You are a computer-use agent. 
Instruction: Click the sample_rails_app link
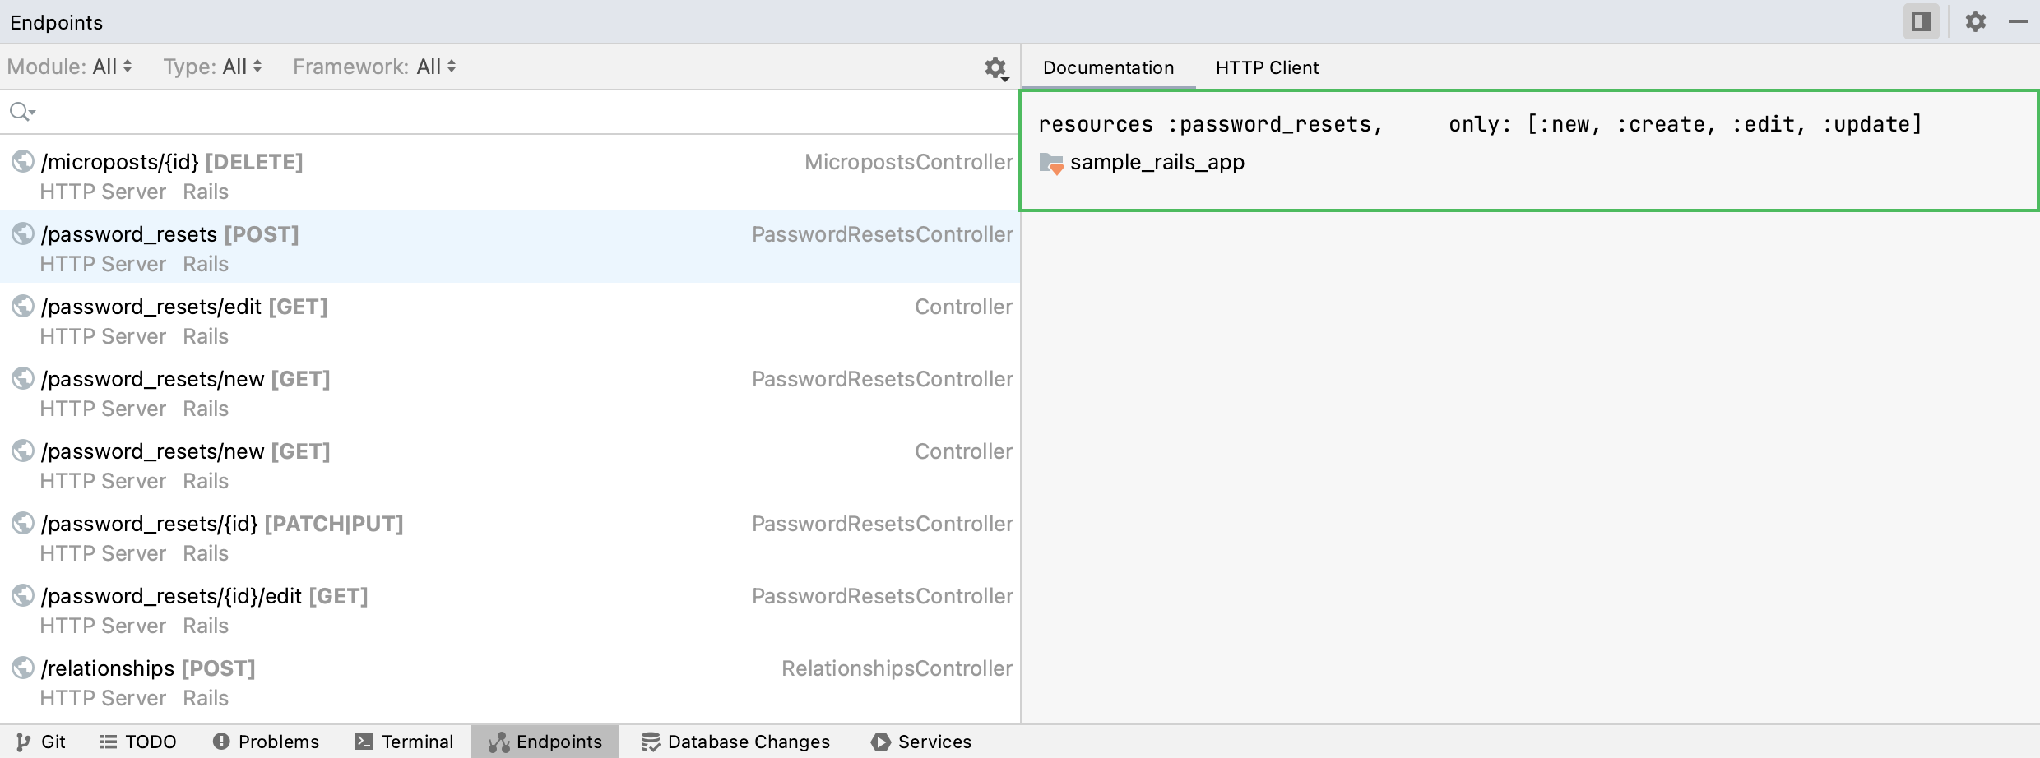[x=1159, y=163]
